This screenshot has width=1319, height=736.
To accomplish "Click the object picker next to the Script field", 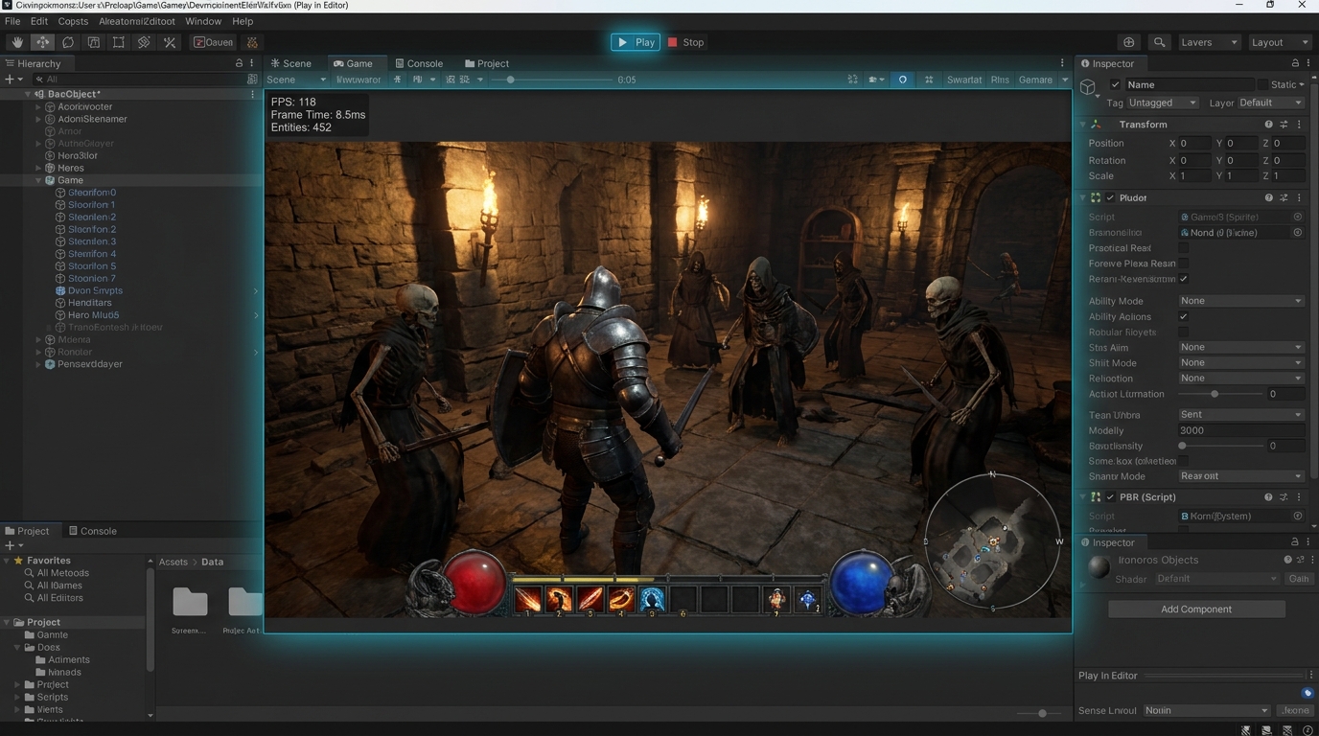I will (x=1298, y=218).
